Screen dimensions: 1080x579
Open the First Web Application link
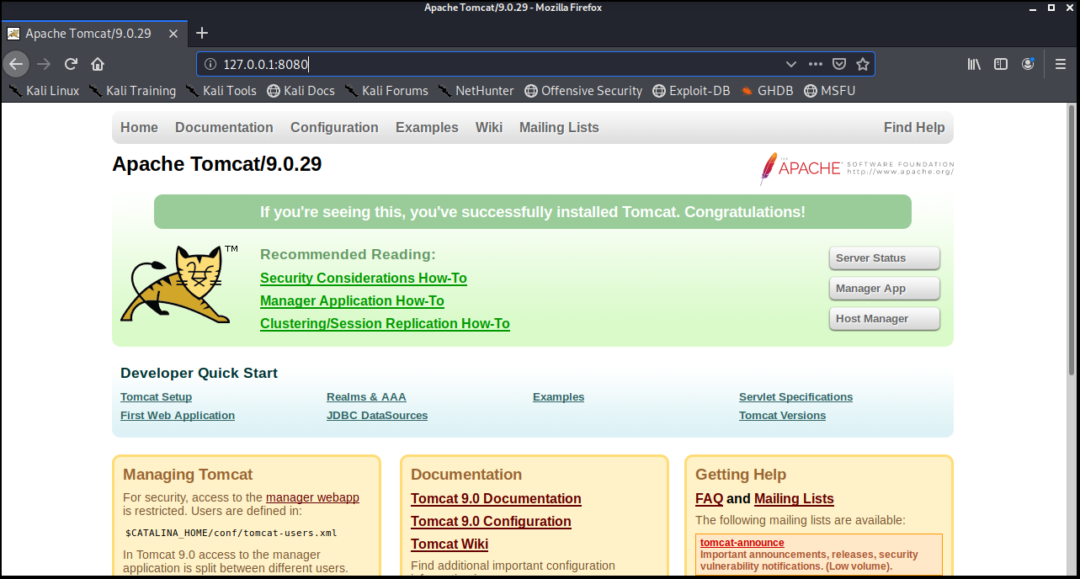point(178,416)
